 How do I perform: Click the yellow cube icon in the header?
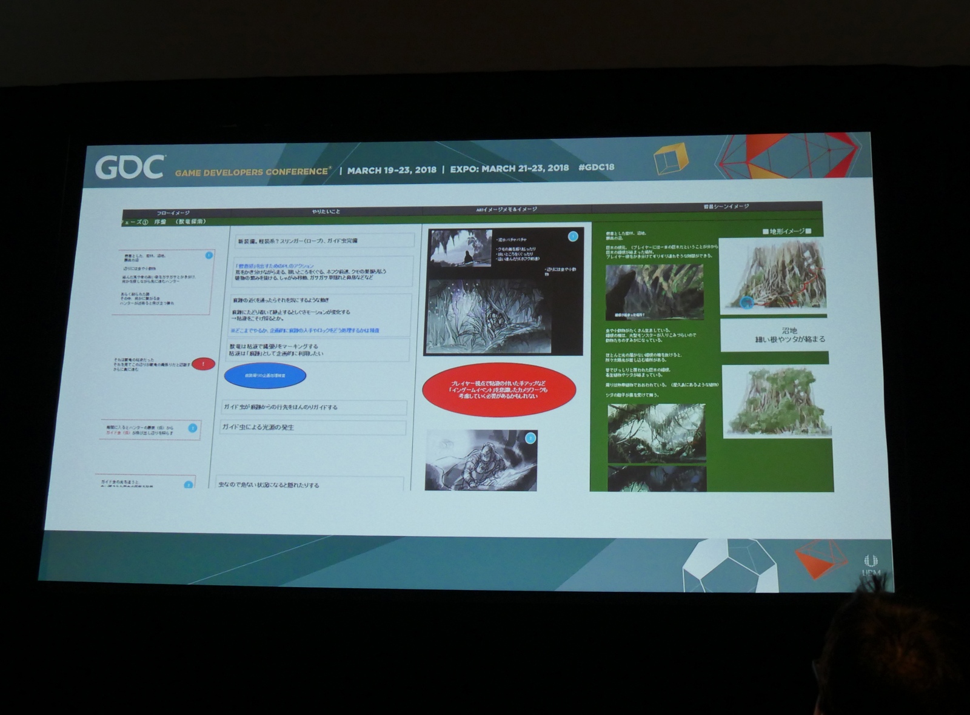671,158
